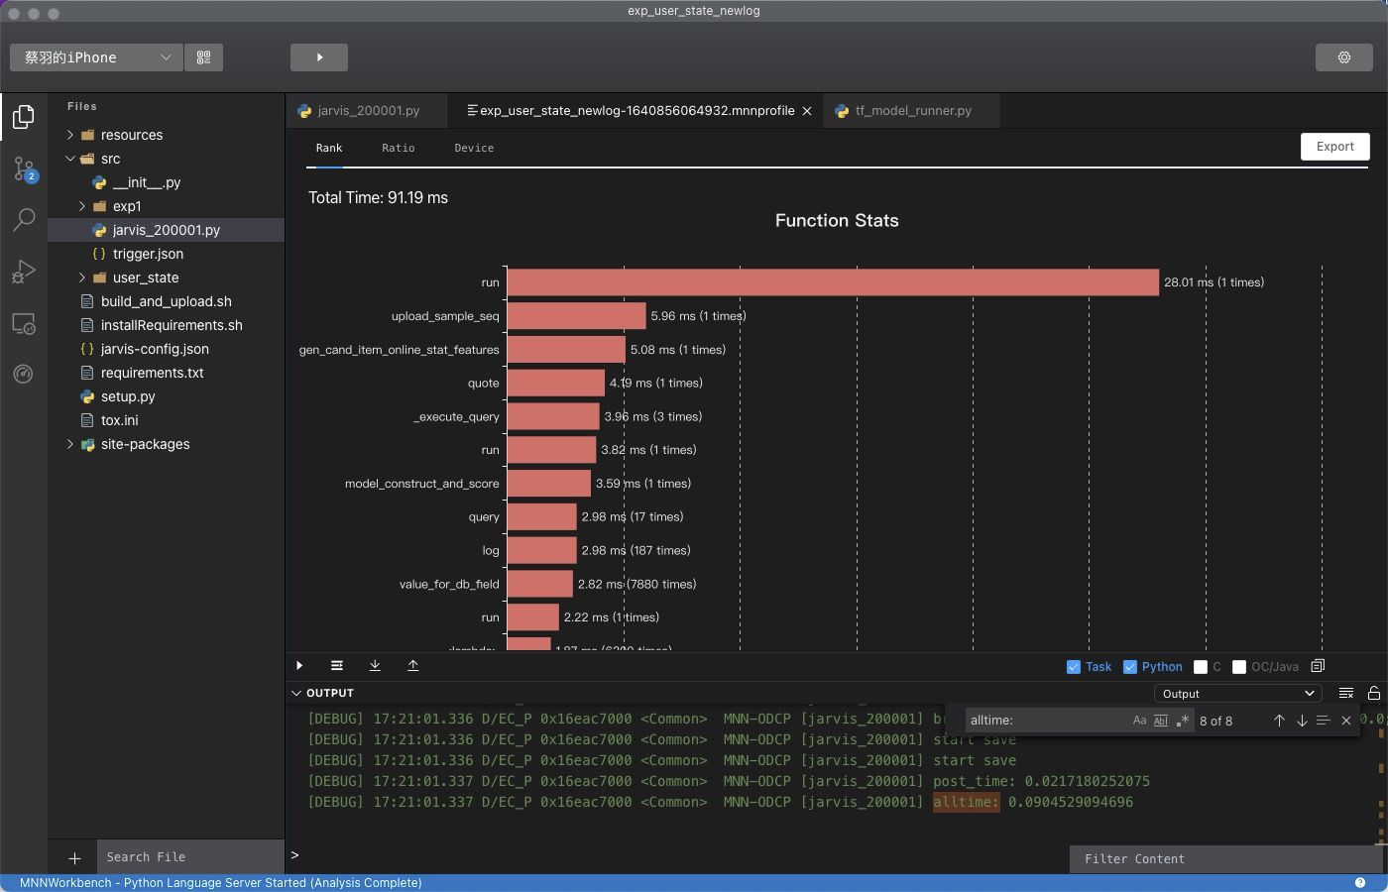Open the Output channel dropdown

pyautogui.click(x=1238, y=694)
